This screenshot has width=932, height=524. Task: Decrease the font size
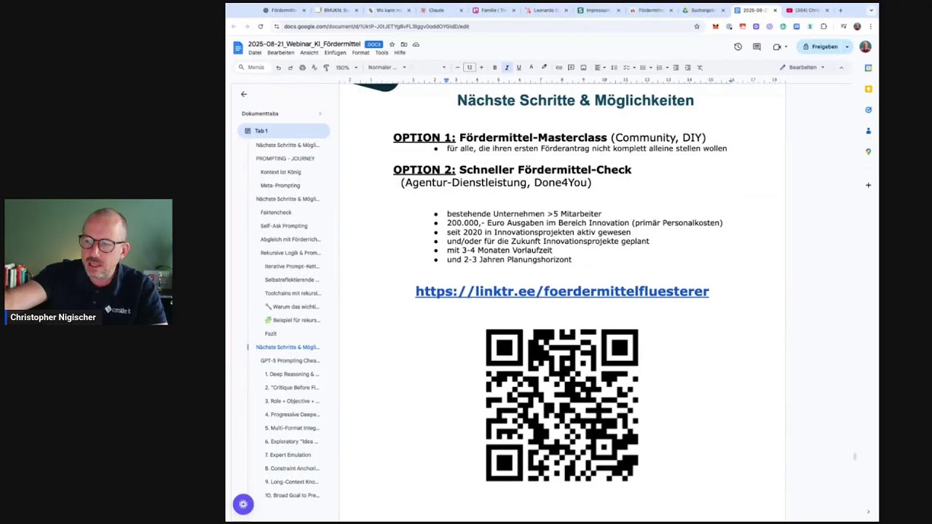457,68
